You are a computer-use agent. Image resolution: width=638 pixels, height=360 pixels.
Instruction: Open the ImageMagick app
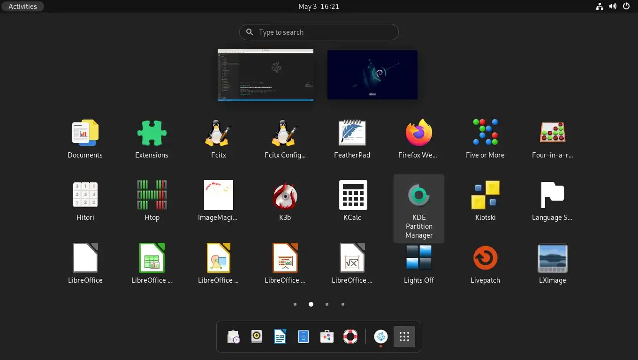(x=219, y=201)
